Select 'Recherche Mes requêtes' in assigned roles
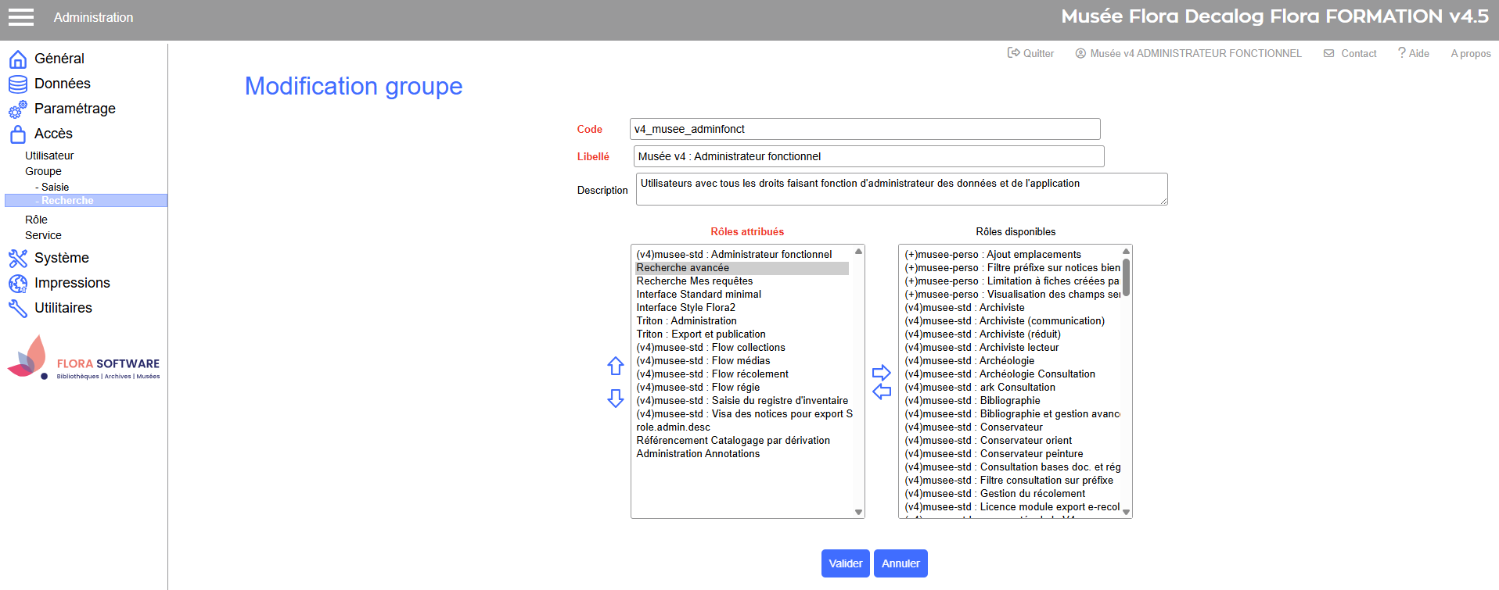1499x590 pixels. click(x=695, y=281)
